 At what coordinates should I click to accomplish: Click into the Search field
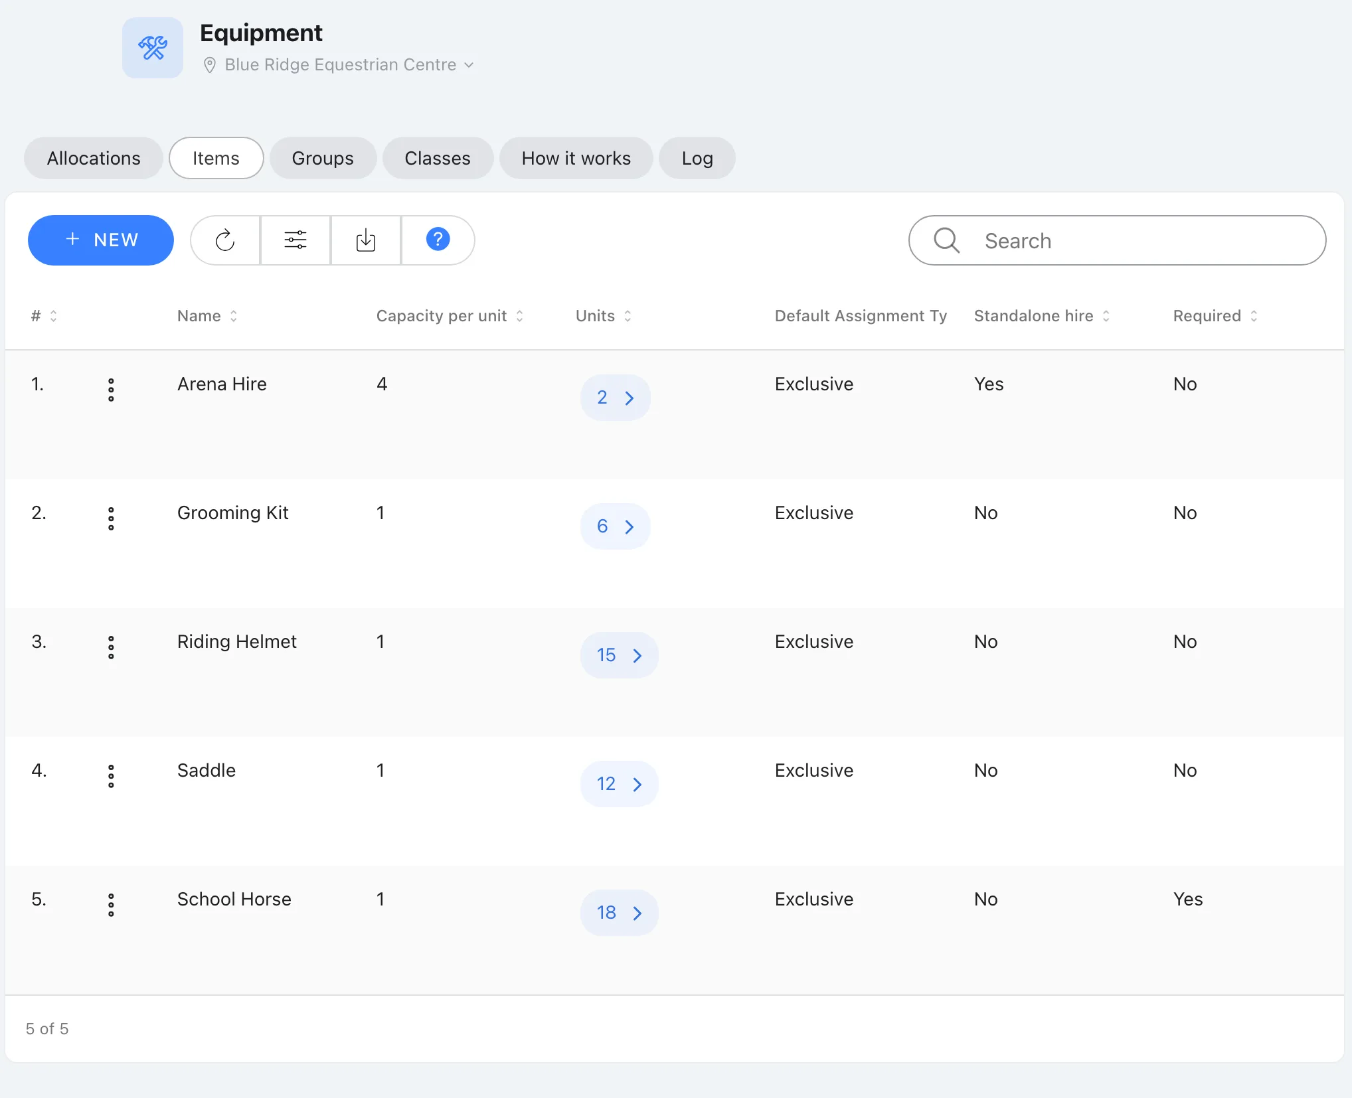coord(1117,240)
